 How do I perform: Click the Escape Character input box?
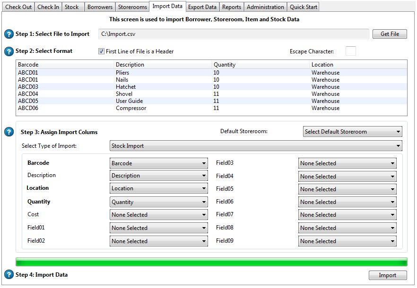pos(350,51)
